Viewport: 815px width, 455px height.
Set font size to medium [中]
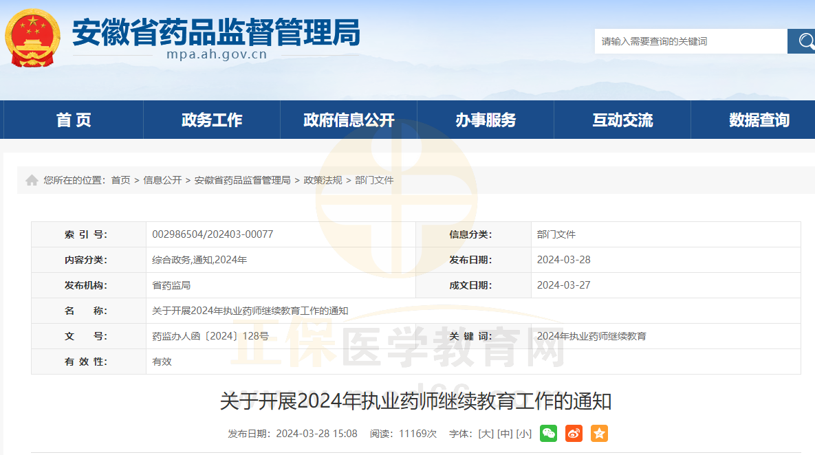pyautogui.click(x=505, y=434)
